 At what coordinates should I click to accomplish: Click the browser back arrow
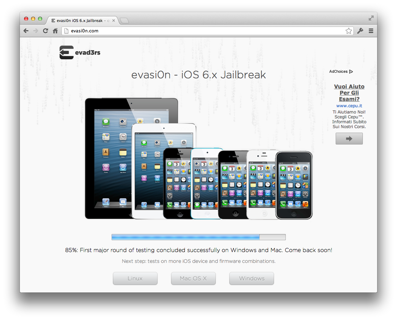coord(26,31)
